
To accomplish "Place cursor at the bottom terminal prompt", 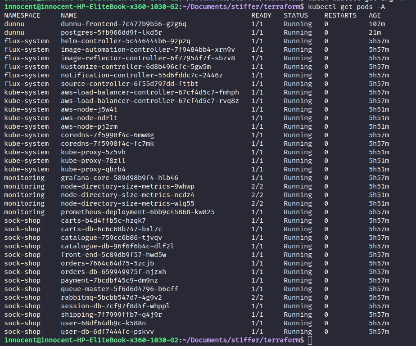I will coord(310,340).
